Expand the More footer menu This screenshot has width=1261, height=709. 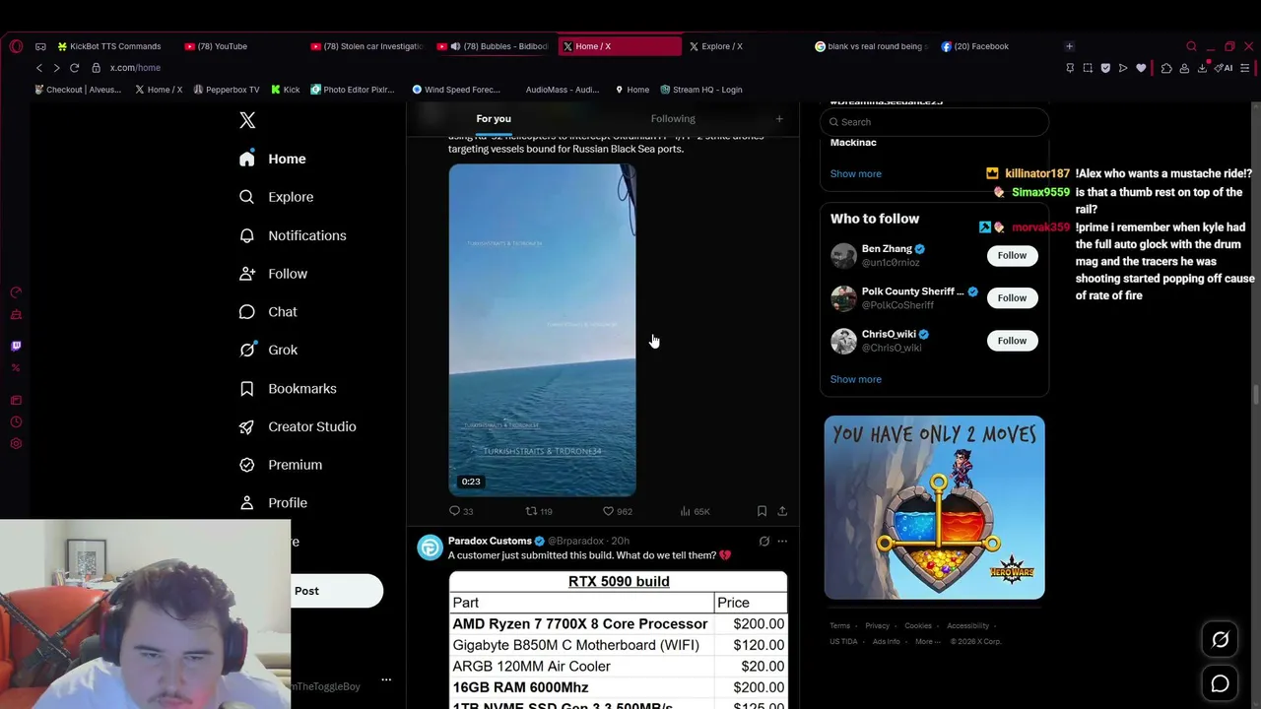point(927,641)
